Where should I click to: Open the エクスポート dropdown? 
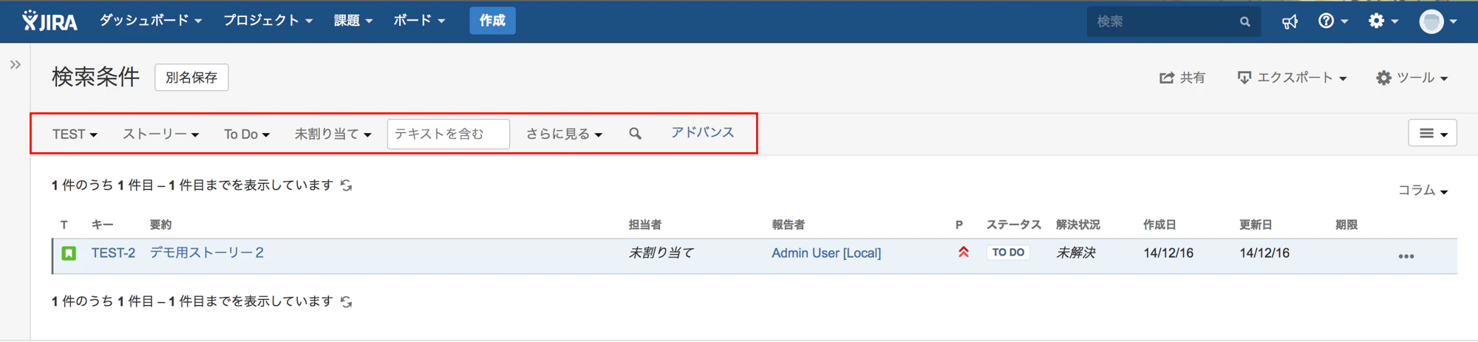pyautogui.click(x=1292, y=78)
